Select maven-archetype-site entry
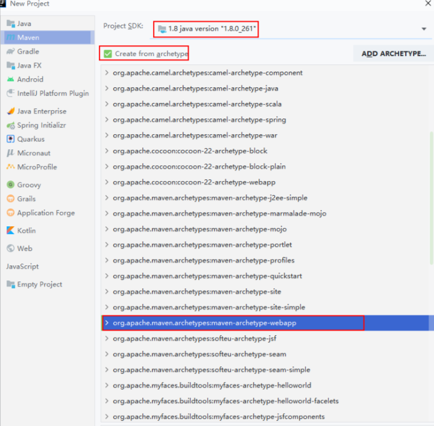The image size is (434, 426). click(x=197, y=291)
